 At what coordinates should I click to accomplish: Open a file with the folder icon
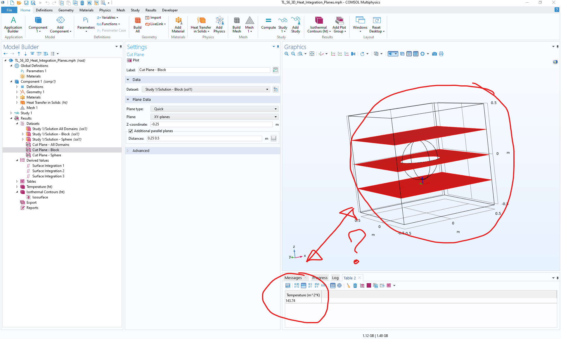coord(19,3)
